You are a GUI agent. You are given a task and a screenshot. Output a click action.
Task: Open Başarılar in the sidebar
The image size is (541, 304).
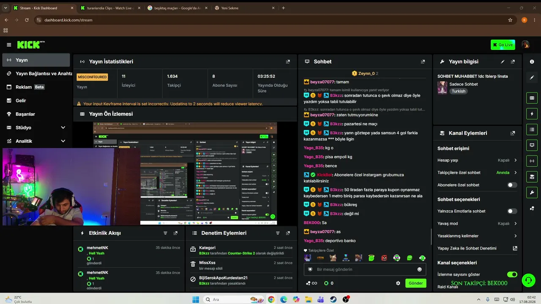click(36, 114)
